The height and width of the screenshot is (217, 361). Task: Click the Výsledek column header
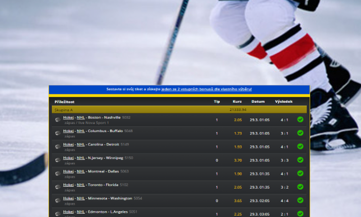tap(284, 101)
